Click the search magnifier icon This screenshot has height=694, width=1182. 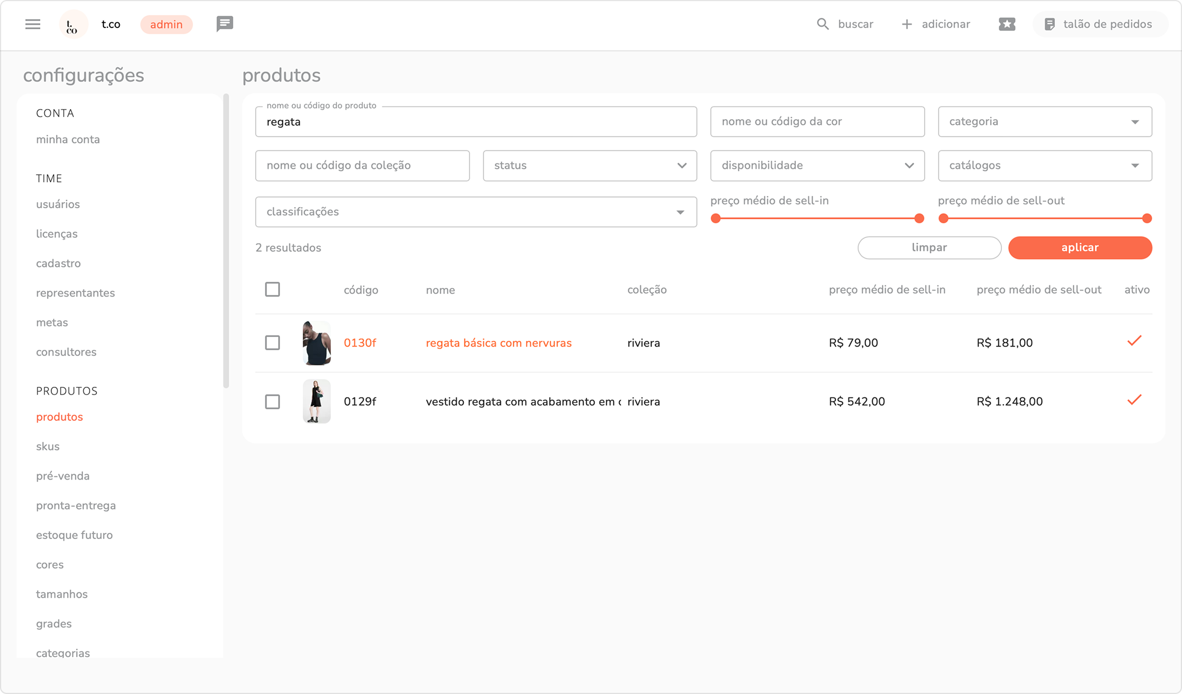tap(822, 24)
